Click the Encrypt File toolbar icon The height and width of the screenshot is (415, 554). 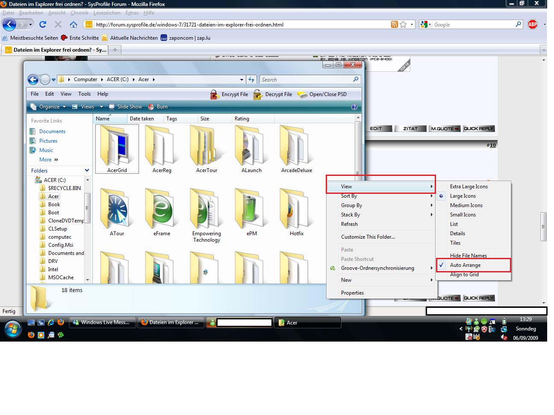click(215, 94)
